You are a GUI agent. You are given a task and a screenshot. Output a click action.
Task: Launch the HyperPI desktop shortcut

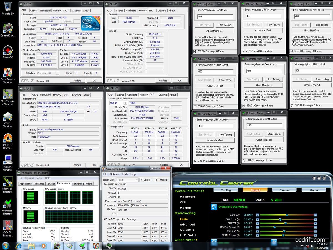tap(8, 160)
